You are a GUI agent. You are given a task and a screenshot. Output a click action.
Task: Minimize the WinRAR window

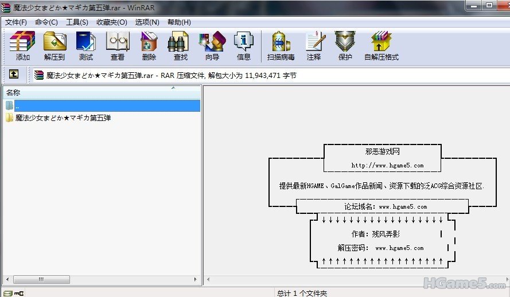474,6
